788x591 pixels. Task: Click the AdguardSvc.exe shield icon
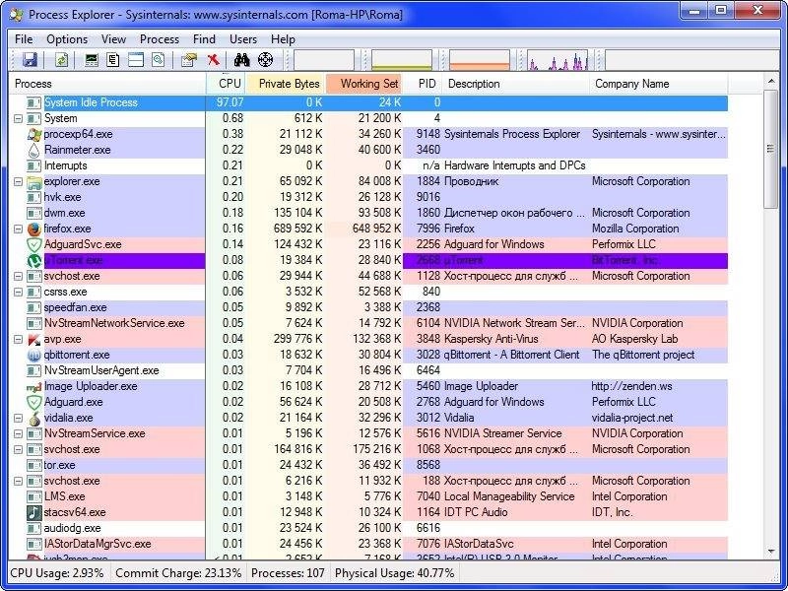click(34, 244)
